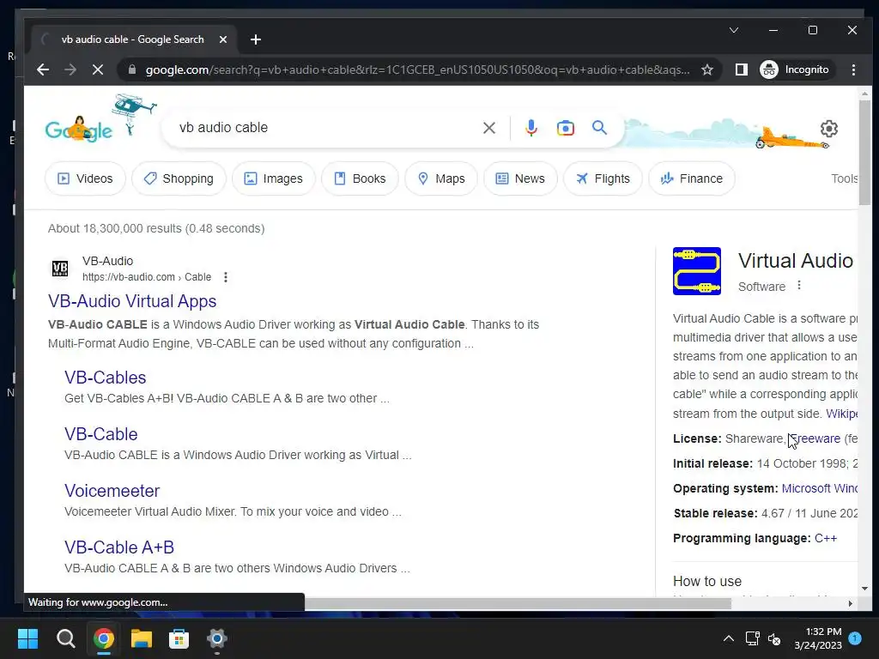Open three-dot menu next to vb-audio.com result
Viewport: 879px width, 659px height.
(226, 277)
